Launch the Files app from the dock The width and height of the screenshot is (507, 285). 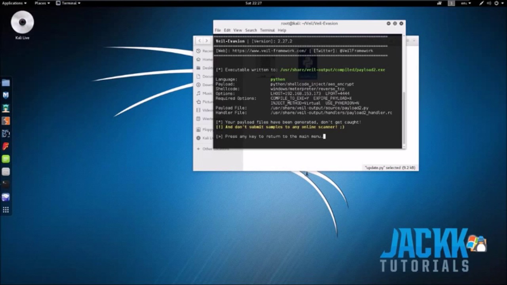(6, 83)
